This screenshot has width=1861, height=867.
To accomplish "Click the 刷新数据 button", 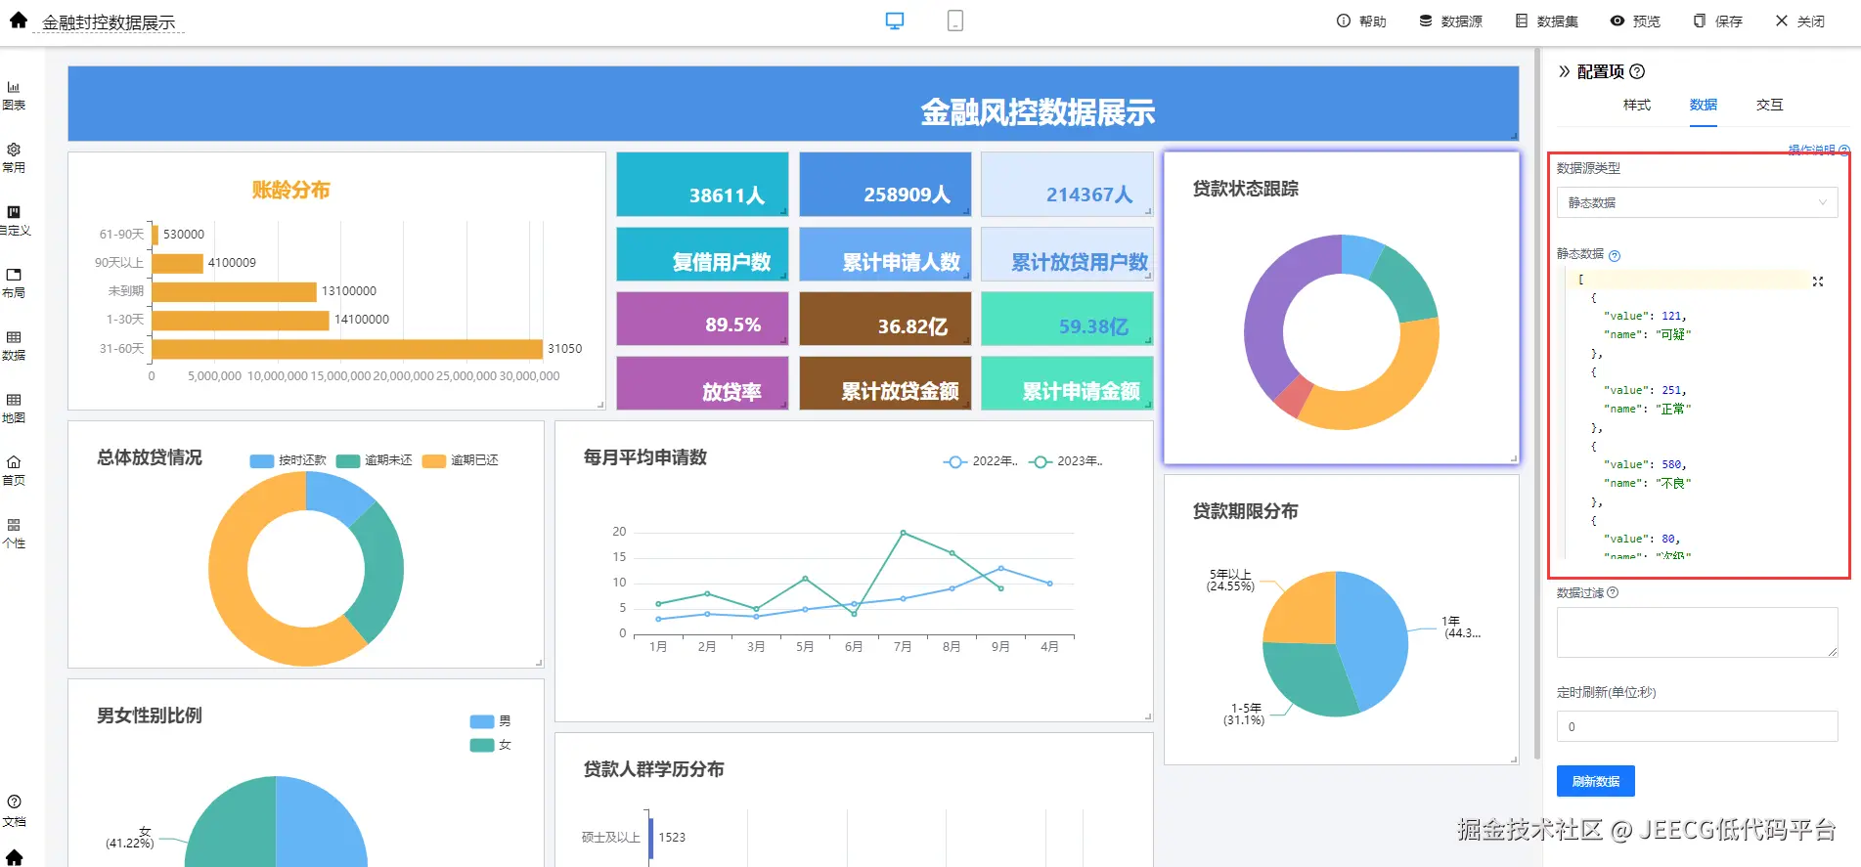I will pyautogui.click(x=1596, y=781).
